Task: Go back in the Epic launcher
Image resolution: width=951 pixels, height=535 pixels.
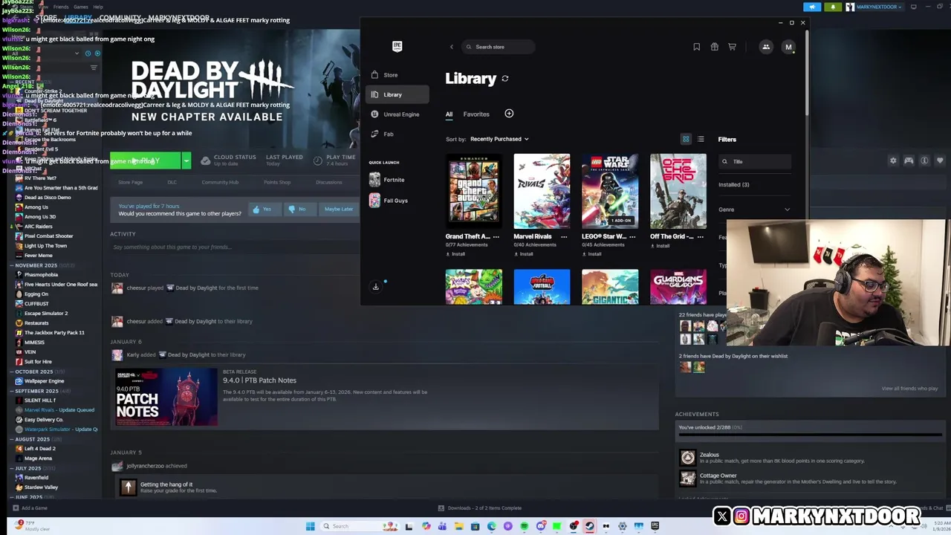Action: [451, 47]
